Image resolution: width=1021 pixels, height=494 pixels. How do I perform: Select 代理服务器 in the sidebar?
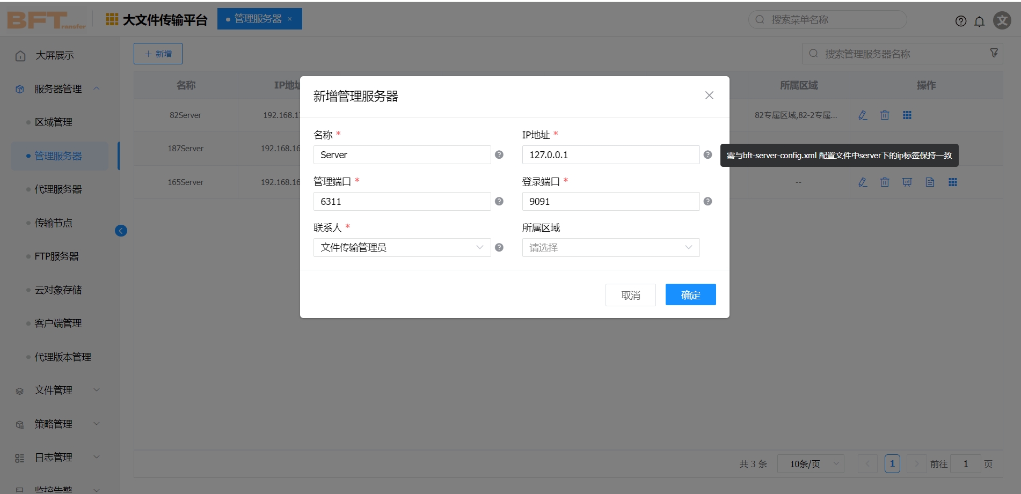58,189
